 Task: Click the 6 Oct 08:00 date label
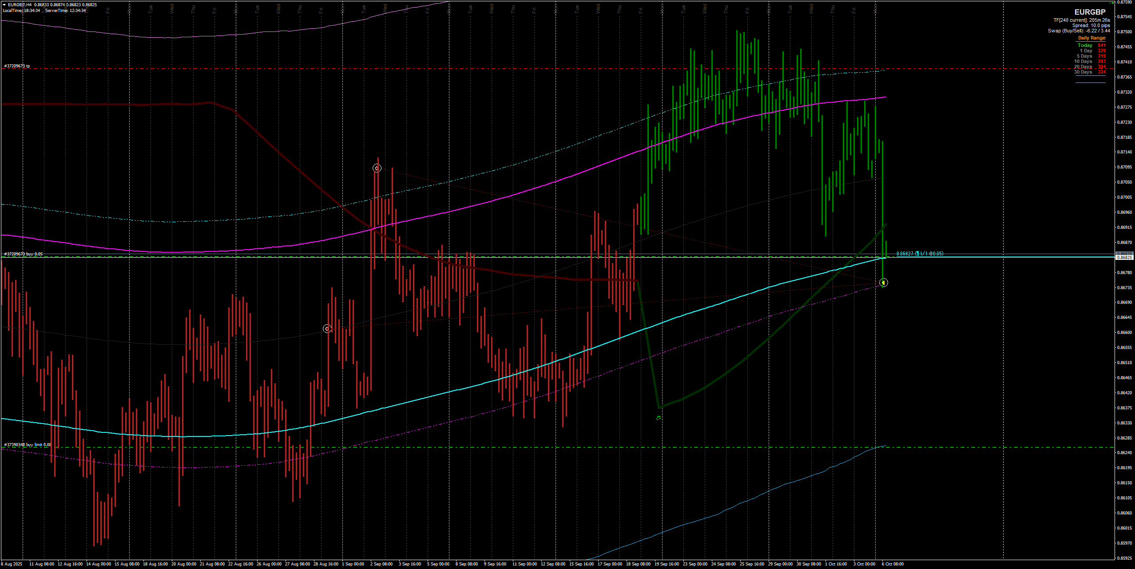pyautogui.click(x=893, y=564)
